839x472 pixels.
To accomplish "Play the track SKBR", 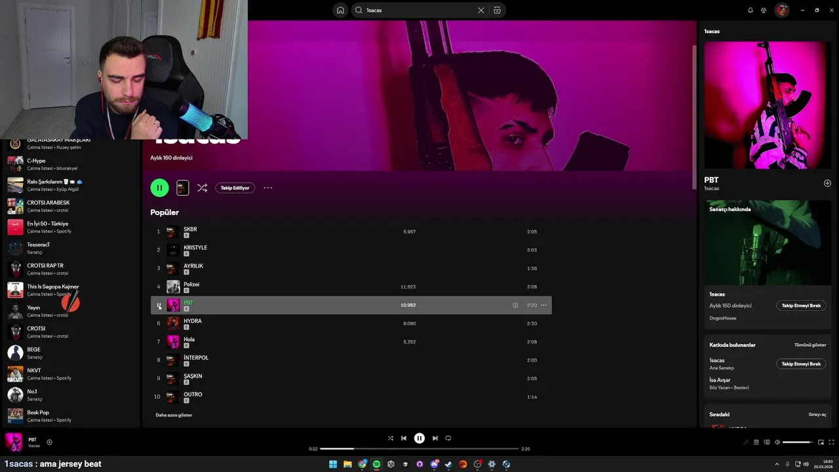I will pos(351,231).
